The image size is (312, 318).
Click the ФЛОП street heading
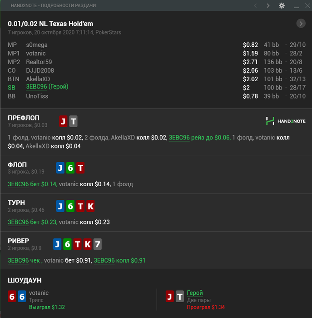[17, 164]
